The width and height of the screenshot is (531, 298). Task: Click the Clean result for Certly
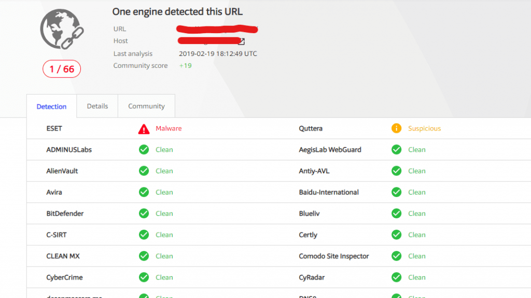pos(416,235)
